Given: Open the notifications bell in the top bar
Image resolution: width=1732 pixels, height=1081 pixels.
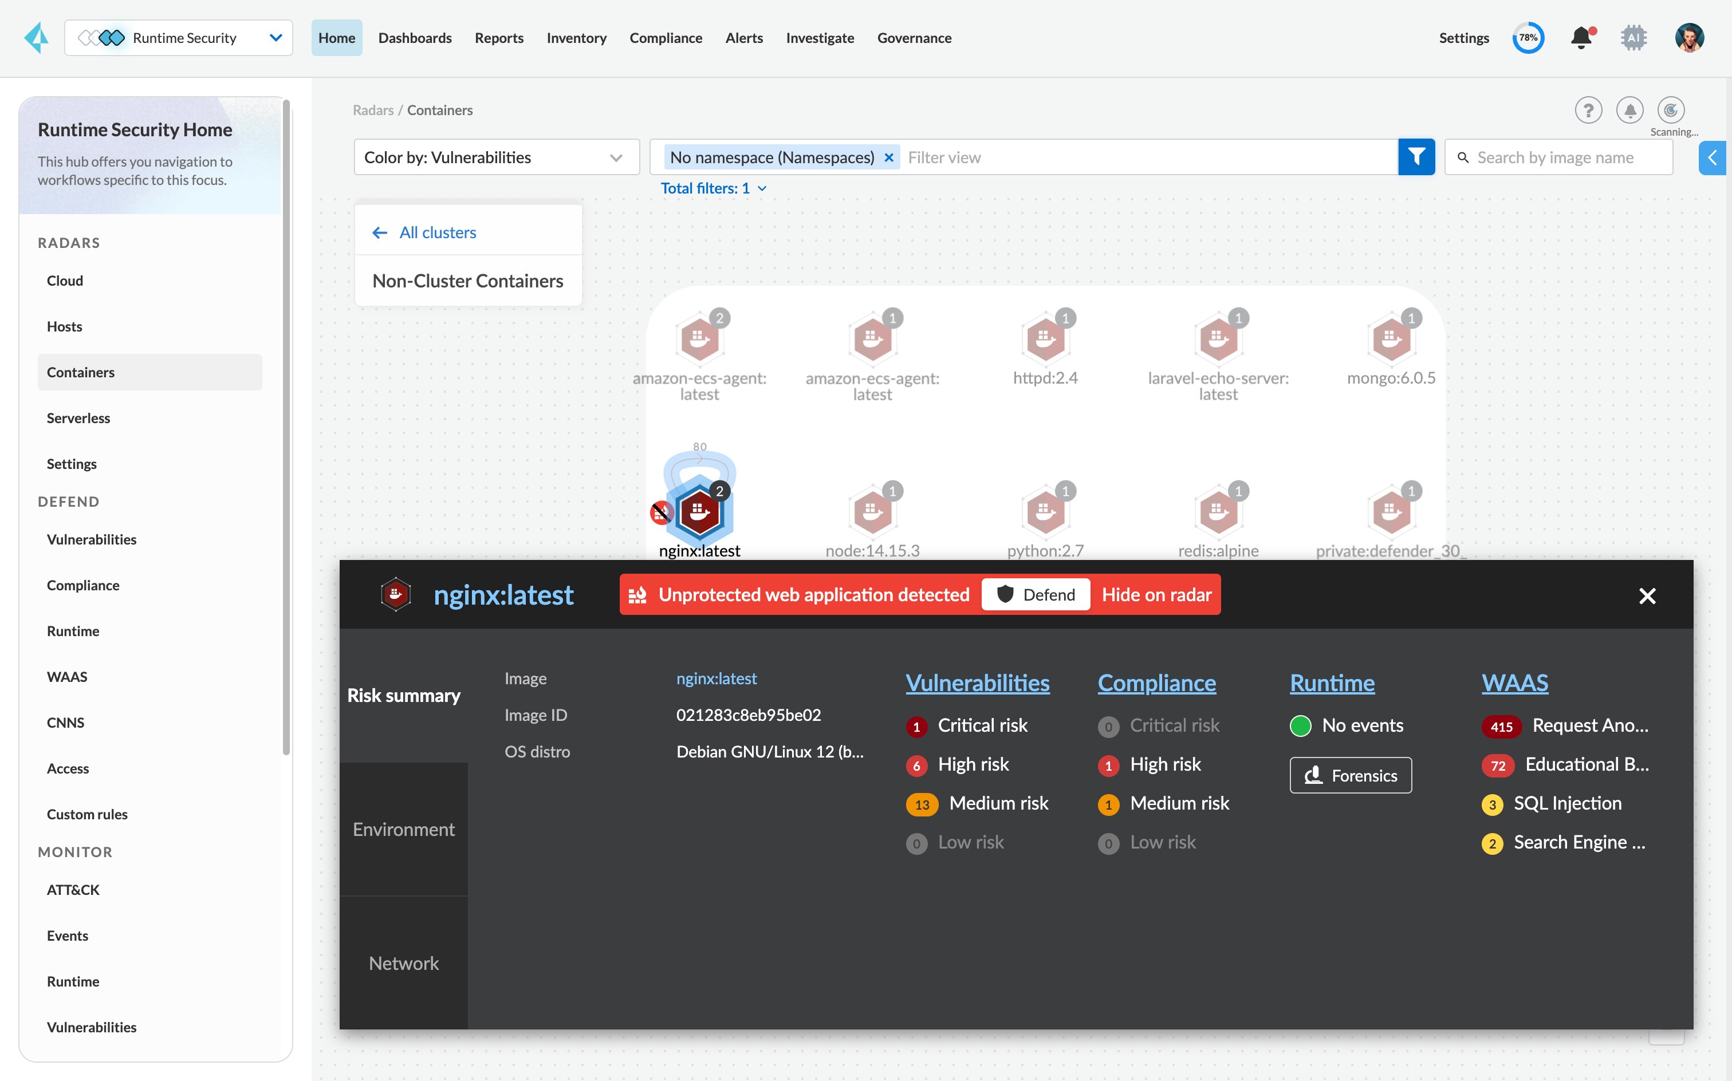Looking at the screenshot, I should pos(1581,38).
